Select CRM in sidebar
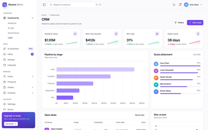The image size is (208, 130). point(10,38)
